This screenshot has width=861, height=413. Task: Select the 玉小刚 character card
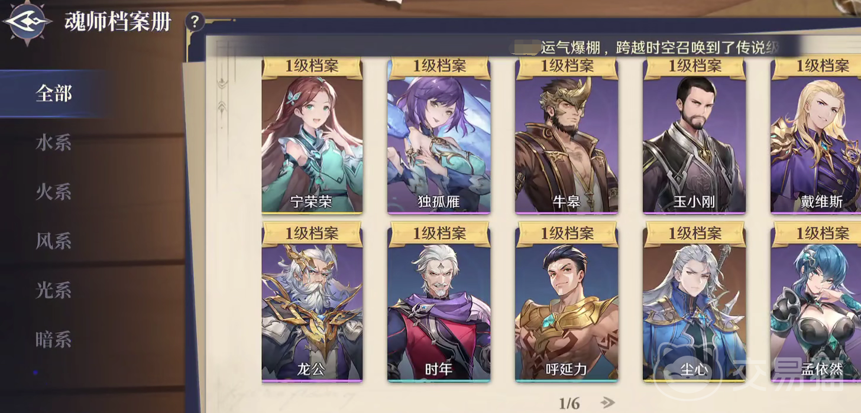click(x=694, y=135)
